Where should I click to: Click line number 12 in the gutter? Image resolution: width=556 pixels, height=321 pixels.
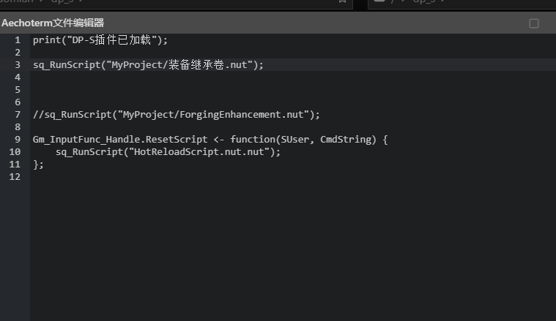(x=15, y=177)
